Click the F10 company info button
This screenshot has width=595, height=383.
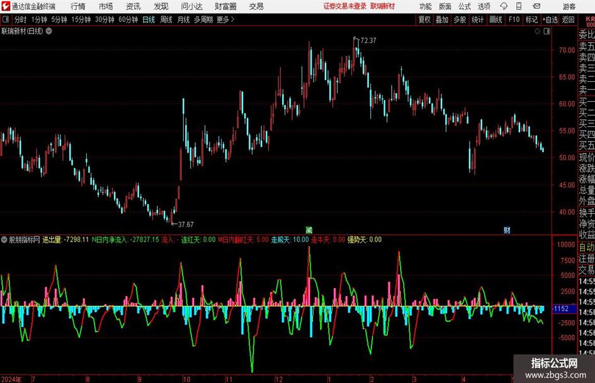click(x=514, y=19)
